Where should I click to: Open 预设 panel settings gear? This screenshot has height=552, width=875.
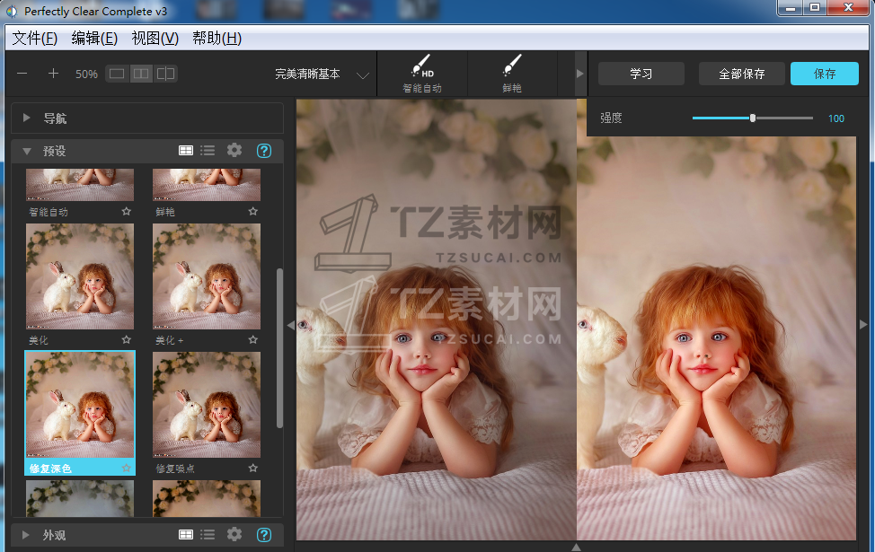click(x=234, y=150)
